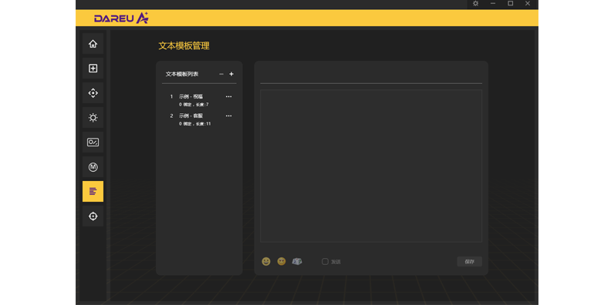611x305 pixels.
Task: Insert the smiling-eyes emoji
Action: coord(282,261)
